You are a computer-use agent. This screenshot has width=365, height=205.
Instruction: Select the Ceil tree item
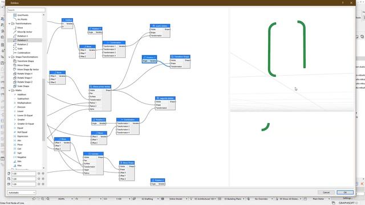pyautogui.click(x=19, y=149)
